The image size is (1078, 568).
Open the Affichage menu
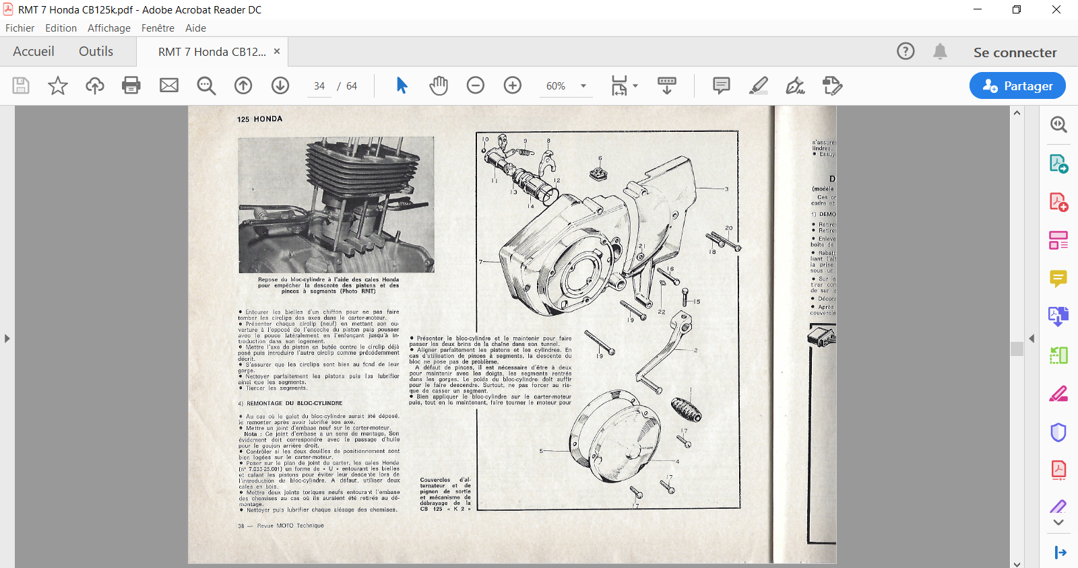[x=108, y=28]
